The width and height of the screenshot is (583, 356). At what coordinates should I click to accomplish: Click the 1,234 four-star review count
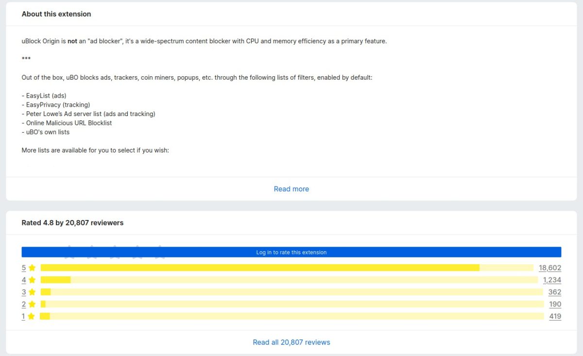tap(552, 280)
